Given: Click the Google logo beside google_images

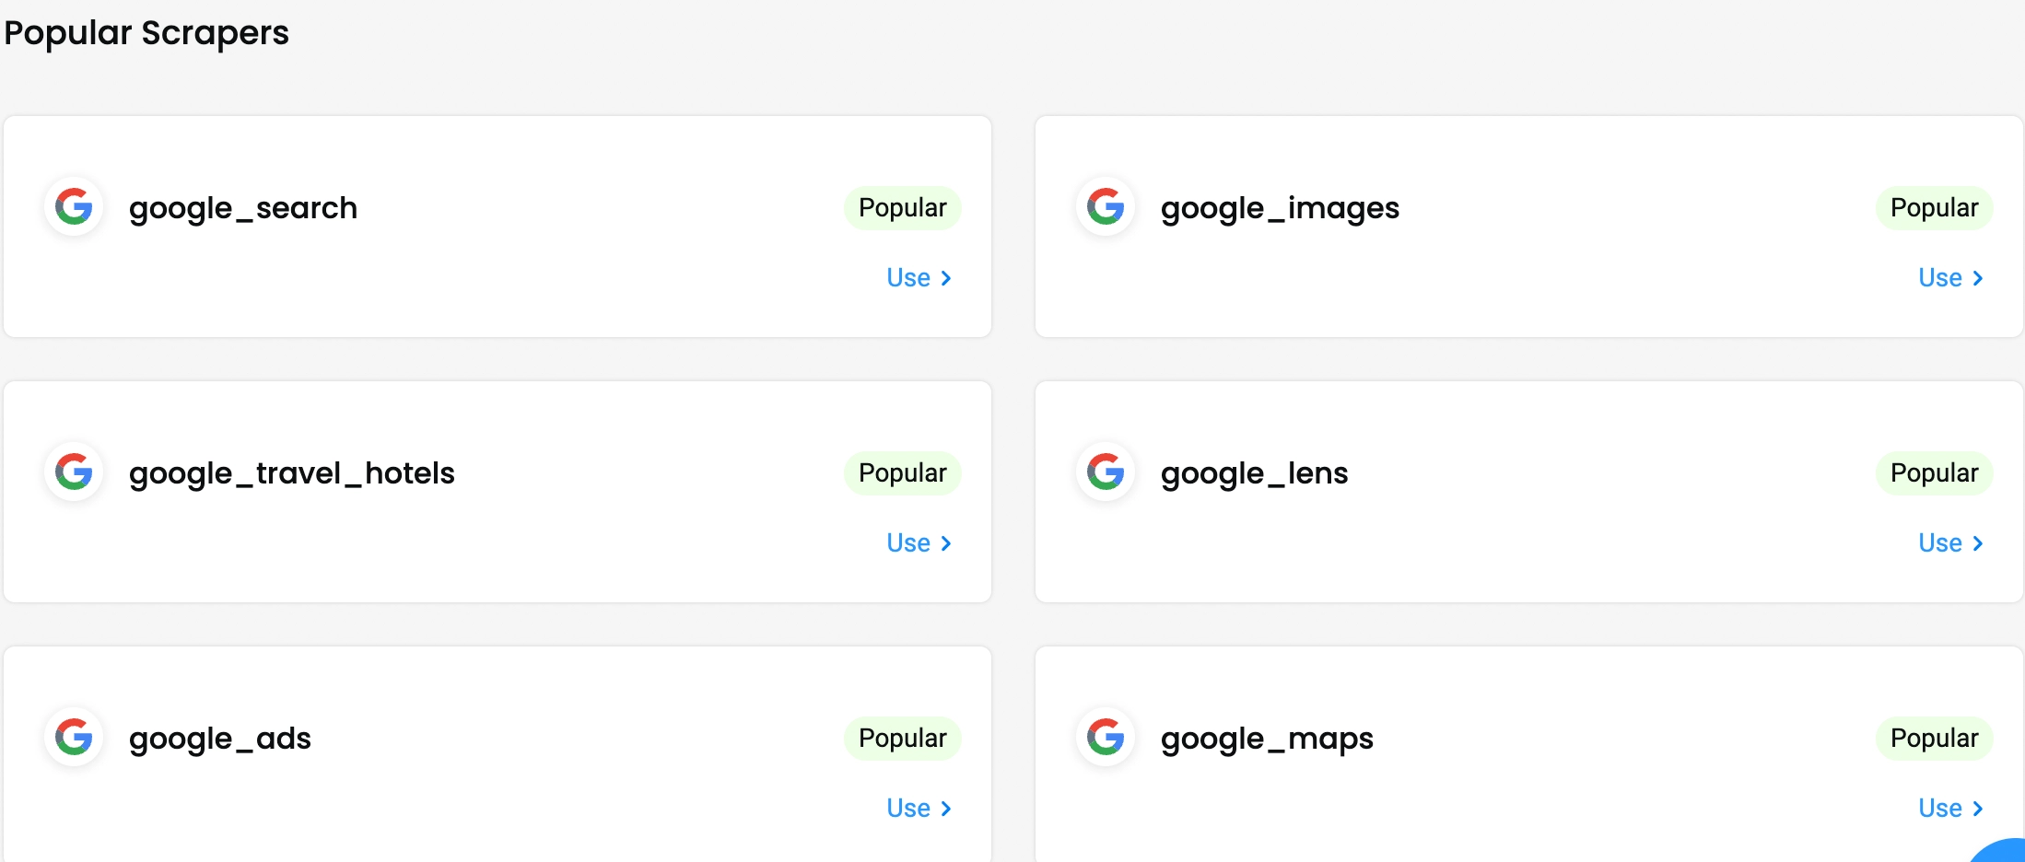Looking at the screenshot, I should click(1106, 206).
